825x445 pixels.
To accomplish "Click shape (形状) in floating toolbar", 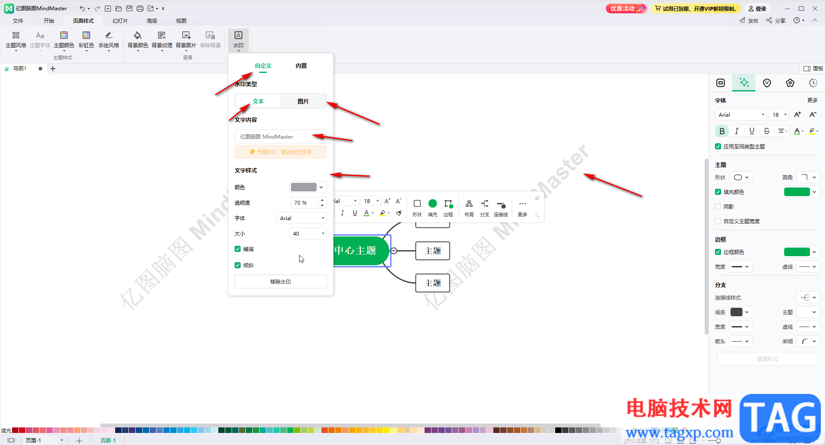I will (417, 208).
